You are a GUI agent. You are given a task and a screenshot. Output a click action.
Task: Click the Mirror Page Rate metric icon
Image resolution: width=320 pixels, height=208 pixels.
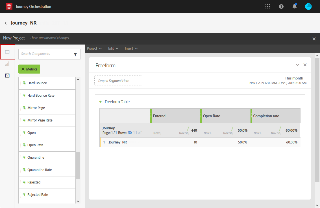(x=24, y=120)
